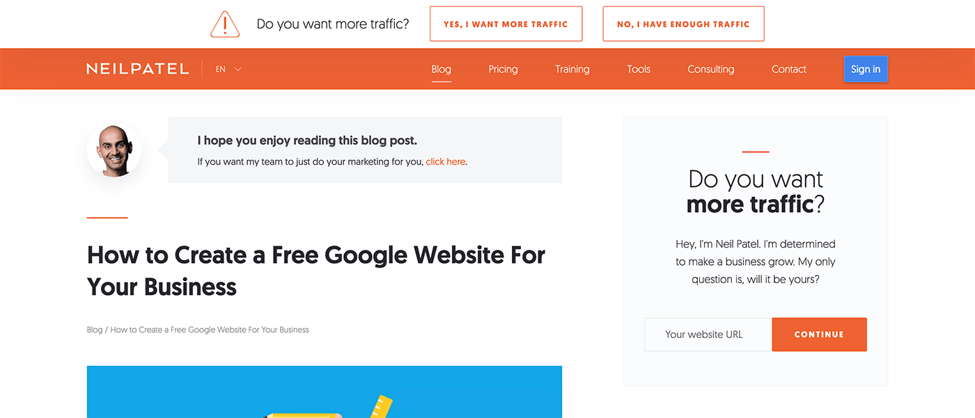Click the orange warning triangle icon
The width and height of the screenshot is (975, 418).
224,24
